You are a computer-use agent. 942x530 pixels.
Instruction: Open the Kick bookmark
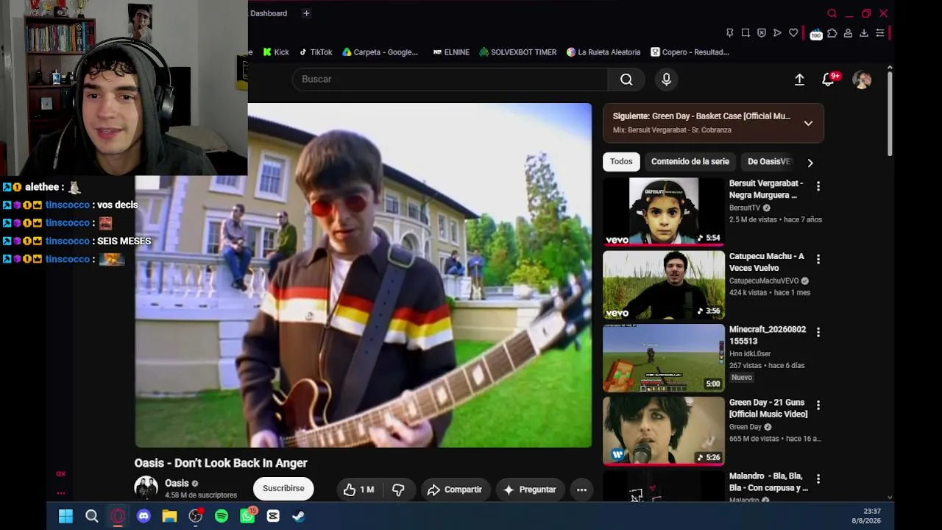point(276,52)
